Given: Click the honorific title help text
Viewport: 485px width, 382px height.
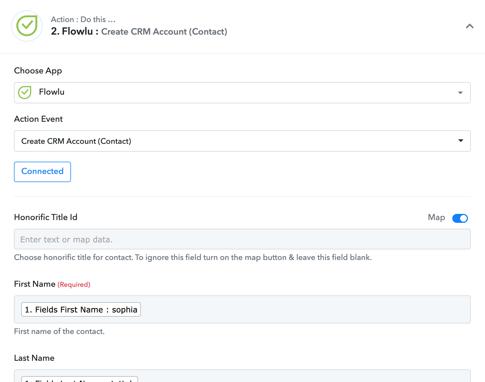Looking at the screenshot, I should click(x=193, y=257).
